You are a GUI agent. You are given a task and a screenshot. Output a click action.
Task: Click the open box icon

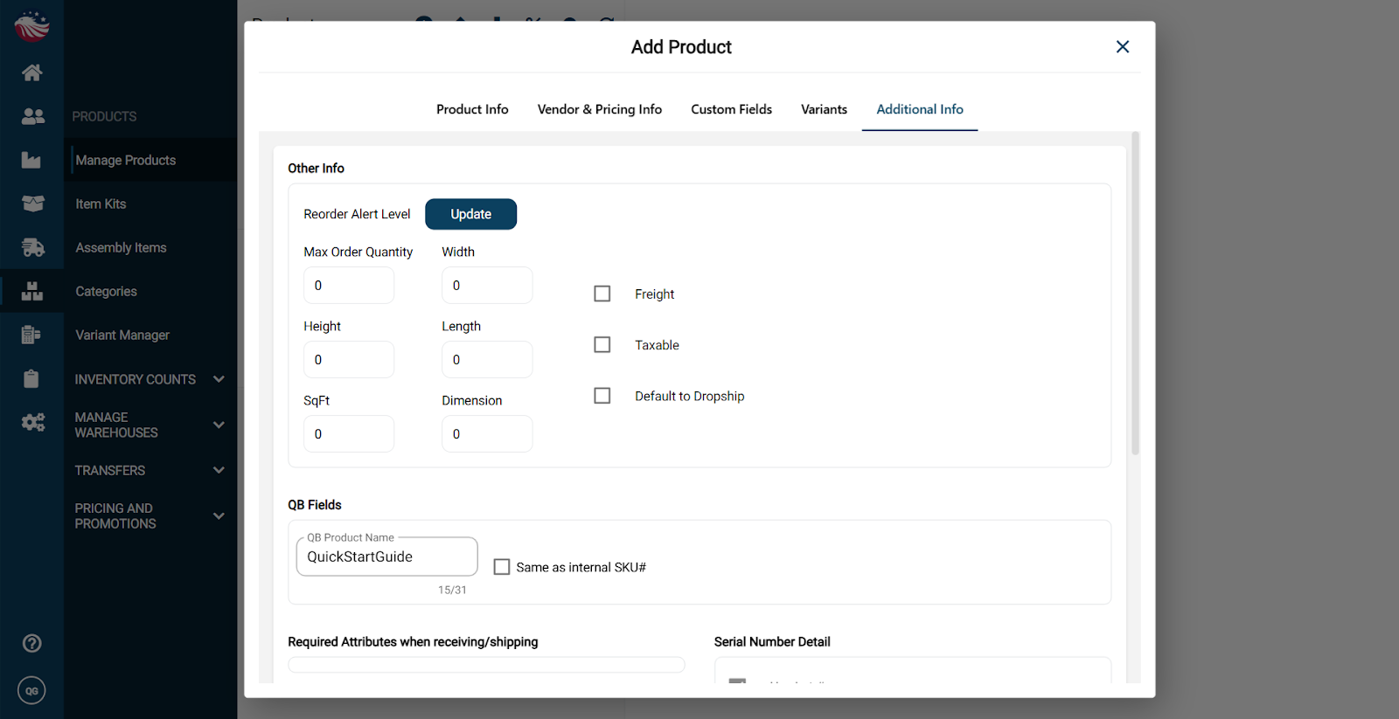[x=32, y=204]
